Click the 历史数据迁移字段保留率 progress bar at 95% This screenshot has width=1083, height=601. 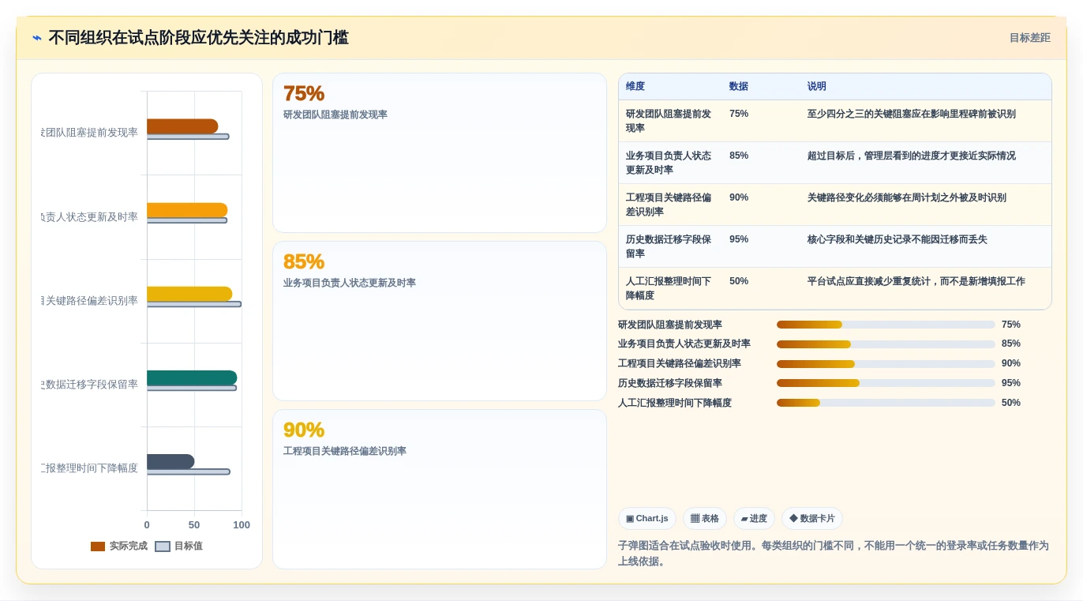tap(886, 383)
